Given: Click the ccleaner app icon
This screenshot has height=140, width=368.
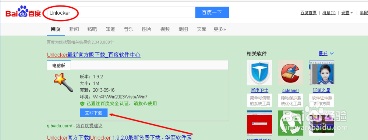Looking at the screenshot, I should 291,73.
